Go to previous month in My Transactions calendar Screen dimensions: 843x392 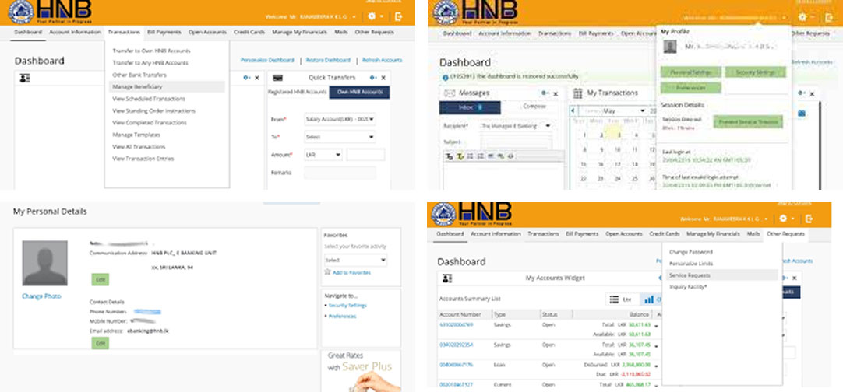pyautogui.click(x=573, y=110)
